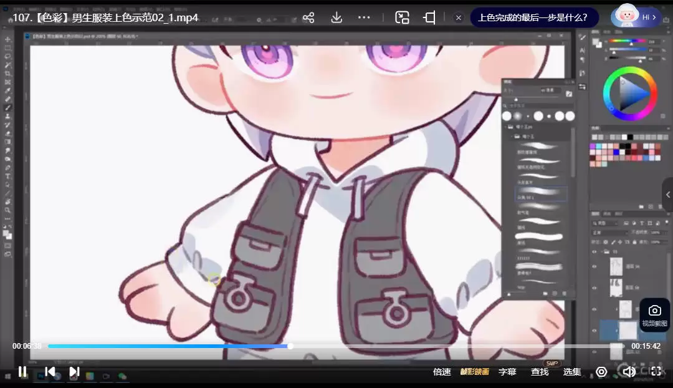
Task: Expand the right side panel arrow
Action: [x=667, y=195]
